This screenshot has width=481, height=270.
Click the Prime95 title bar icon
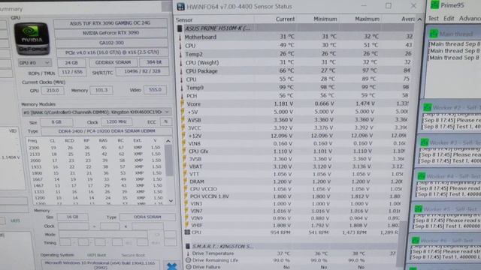point(434,4)
